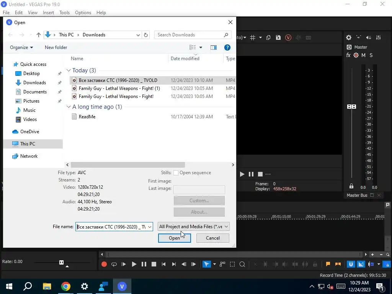Click the red VEGAS circle icon in preview toolbar

coord(288,38)
